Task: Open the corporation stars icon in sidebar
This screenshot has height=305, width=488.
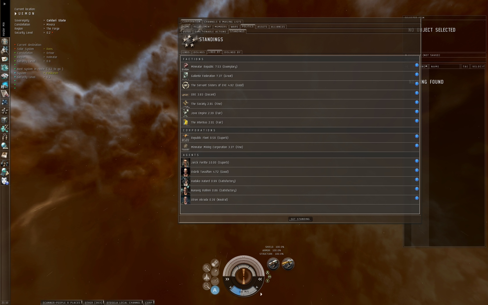Action: point(5,111)
